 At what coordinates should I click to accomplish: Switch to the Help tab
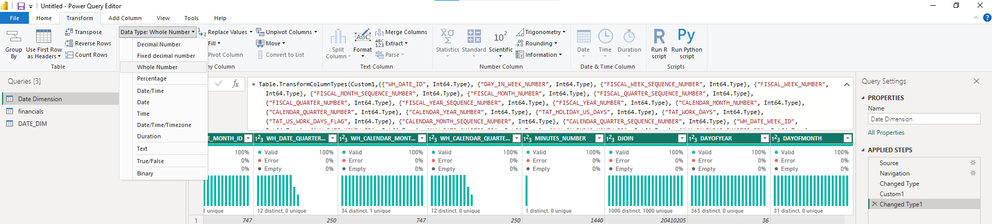pyautogui.click(x=220, y=18)
